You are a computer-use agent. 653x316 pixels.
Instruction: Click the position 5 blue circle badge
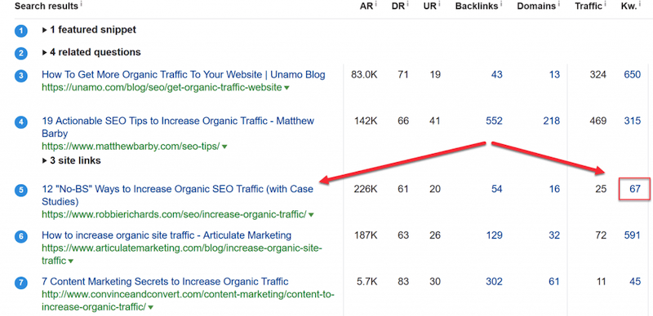point(21,191)
